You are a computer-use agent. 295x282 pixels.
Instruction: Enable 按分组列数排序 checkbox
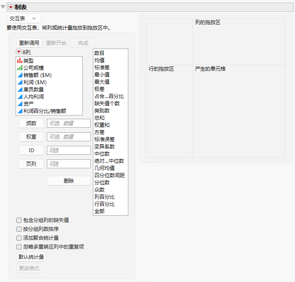(x=19, y=229)
